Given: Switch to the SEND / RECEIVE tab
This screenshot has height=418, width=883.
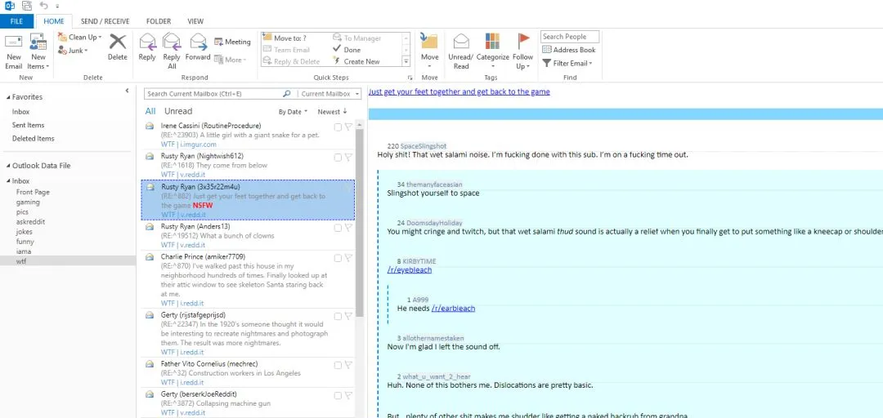Looking at the screenshot, I should pos(105,21).
